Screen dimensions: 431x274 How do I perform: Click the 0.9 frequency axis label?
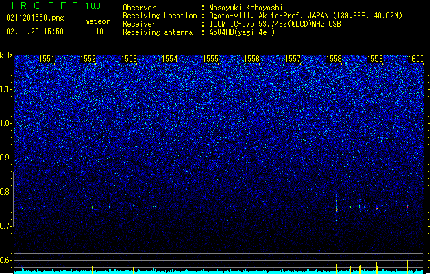click(x=6, y=158)
